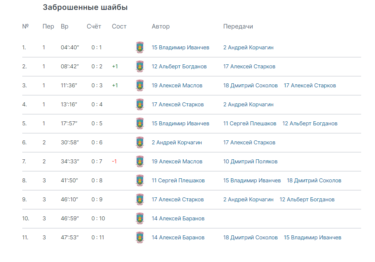This screenshot has height=262, width=375.
Task: Open scorer 19 Алексей Маслов in row 7
Action: [x=177, y=162]
